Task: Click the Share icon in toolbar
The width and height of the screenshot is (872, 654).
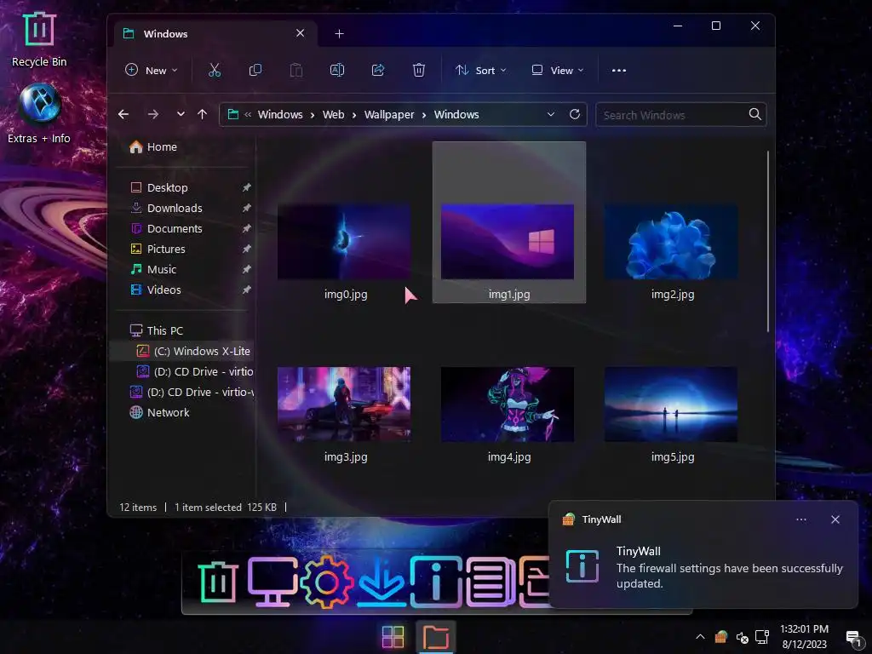Action: coord(378,70)
